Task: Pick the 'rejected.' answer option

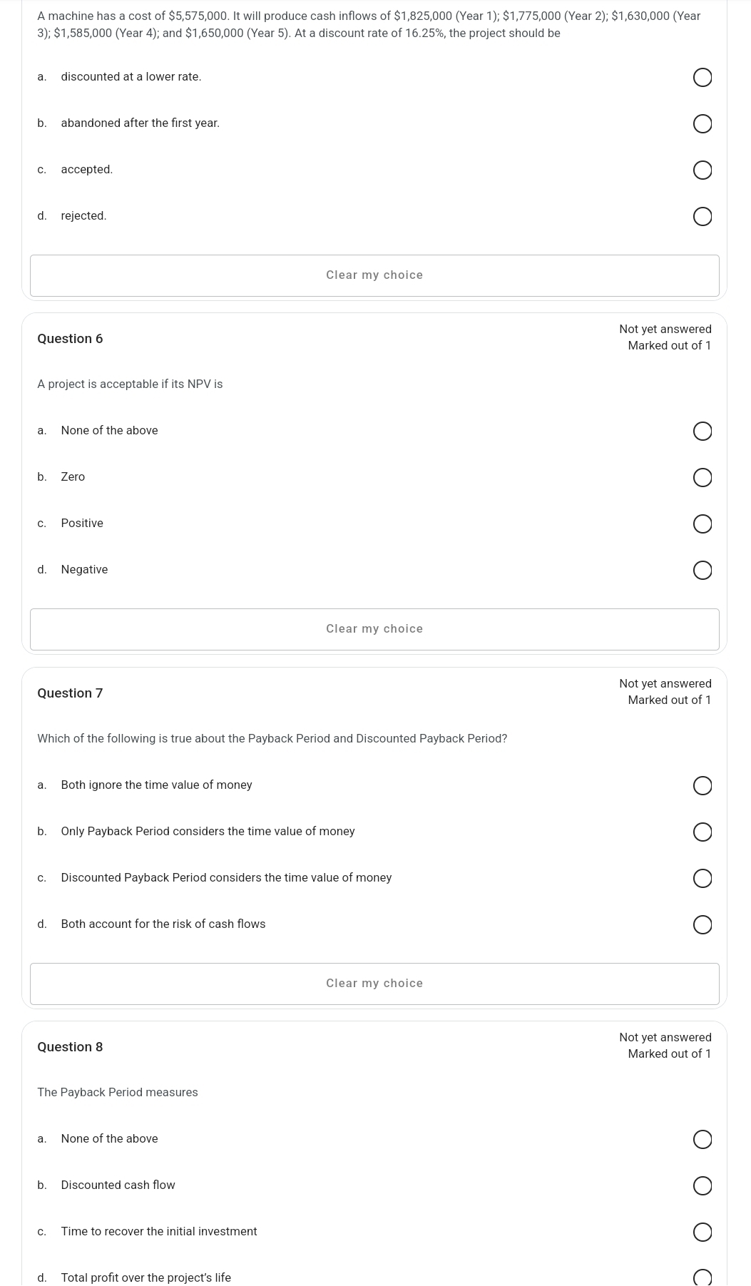Action: pos(702,217)
